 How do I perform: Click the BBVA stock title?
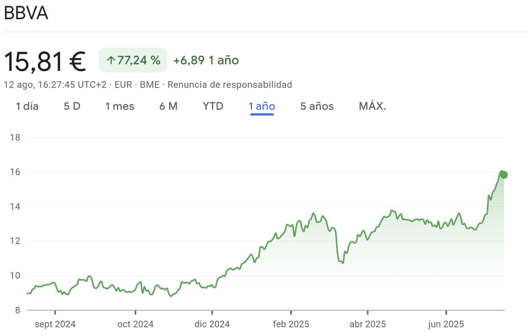(26, 14)
